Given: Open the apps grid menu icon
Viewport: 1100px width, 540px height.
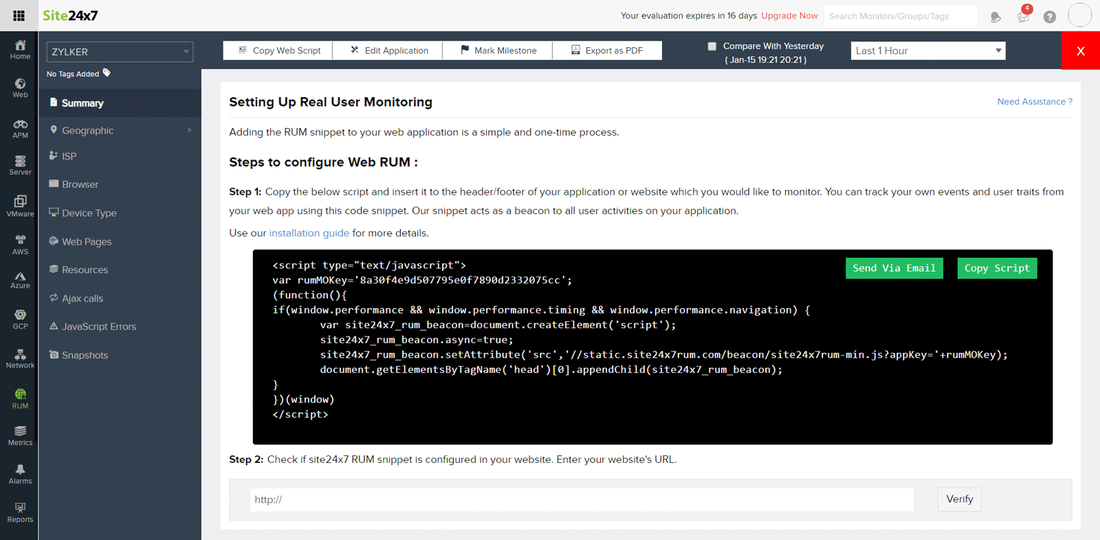Looking at the screenshot, I should click(19, 15).
